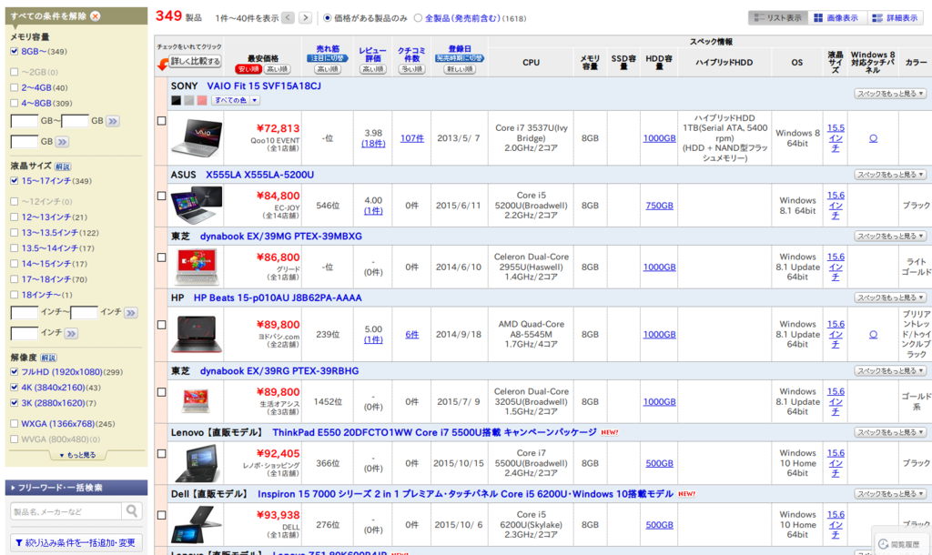This screenshot has height=555, width=932.
Task: Click 絞り込み条件を一括追加・変更 button
Action: coord(76,542)
